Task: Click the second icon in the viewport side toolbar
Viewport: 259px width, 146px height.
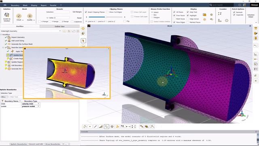Action: point(83,33)
